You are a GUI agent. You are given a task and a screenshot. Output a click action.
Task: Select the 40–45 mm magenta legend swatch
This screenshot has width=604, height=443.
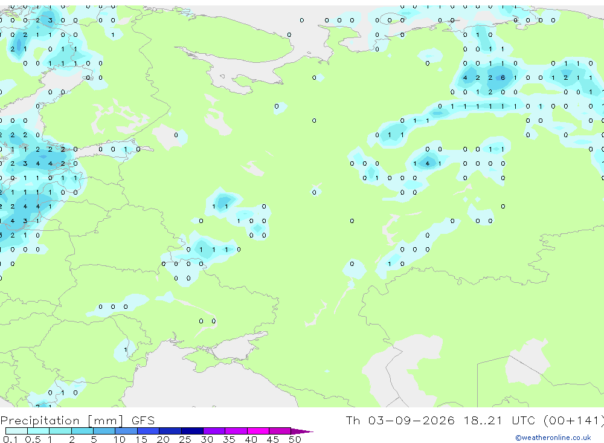tap(258, 431)
